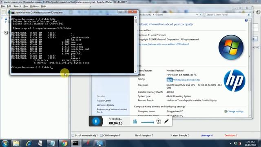Image resolution: width=261 pixels, height=147 pixels.
Task: Click the taskbar clock showing 1:48 PM
Action: tap(250, 143)
